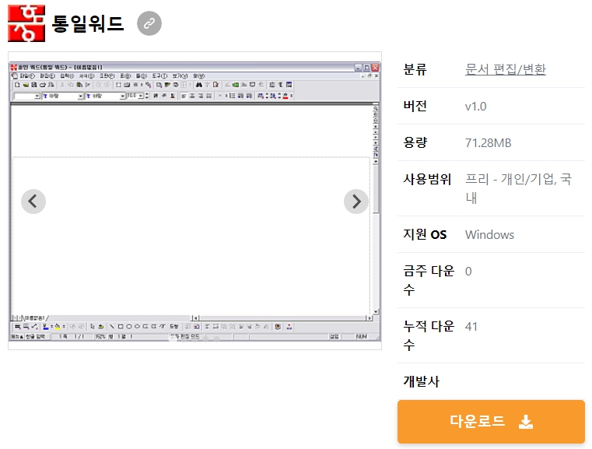The height and width of the screenshot is (449, 592).
Task: Select the last carousel indicator dot
Action: [216, 339]
